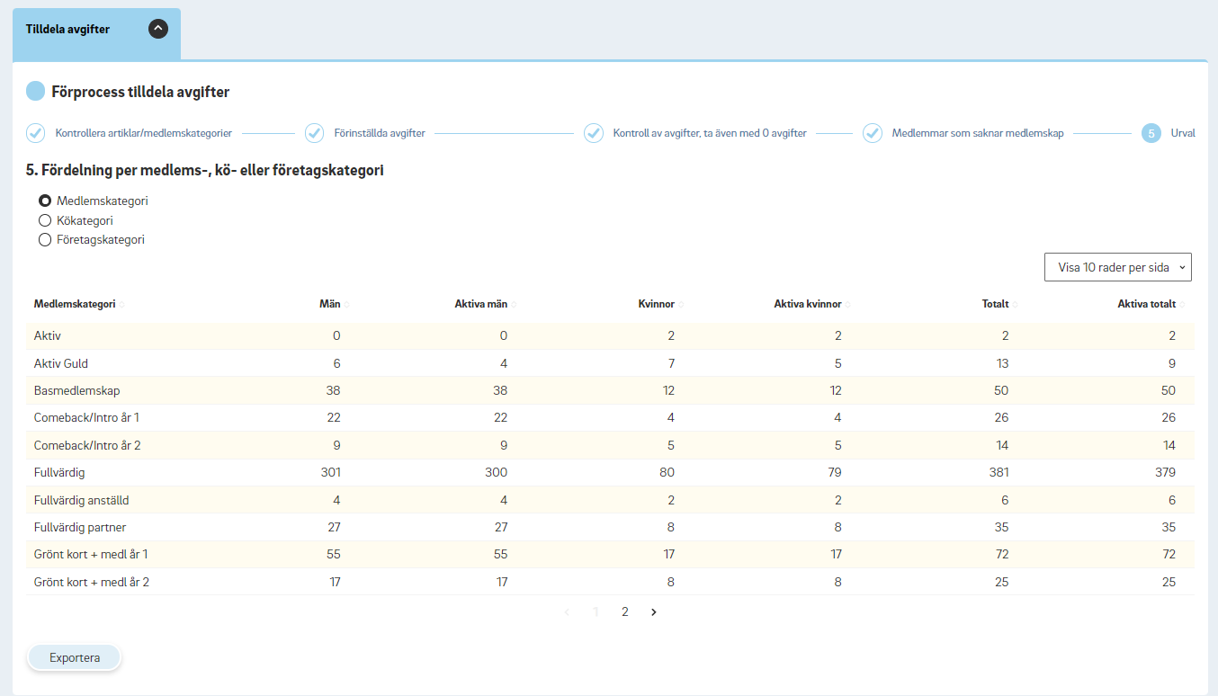Click the 80 Kvinnor value for Fullvärdig
This screenshot has height=696, width=1218.
point(667,472)
